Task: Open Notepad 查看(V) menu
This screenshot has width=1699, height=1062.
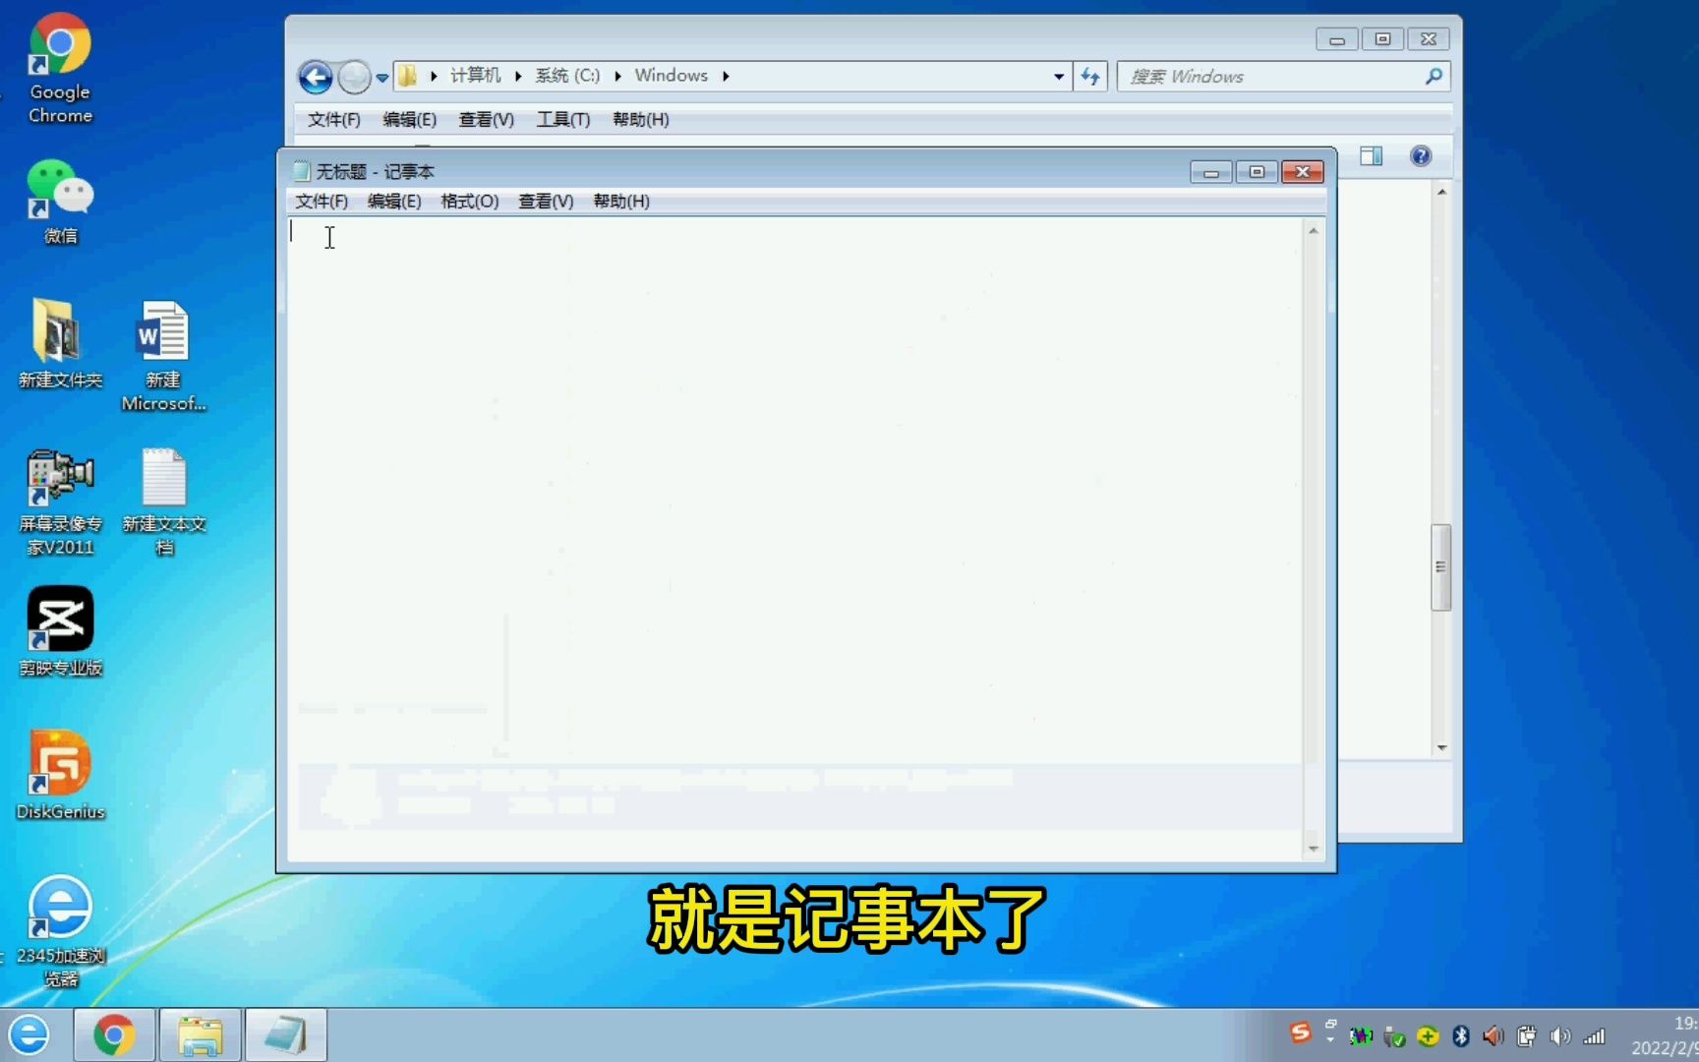Action: pyautogui.click(x=546, y=201)
